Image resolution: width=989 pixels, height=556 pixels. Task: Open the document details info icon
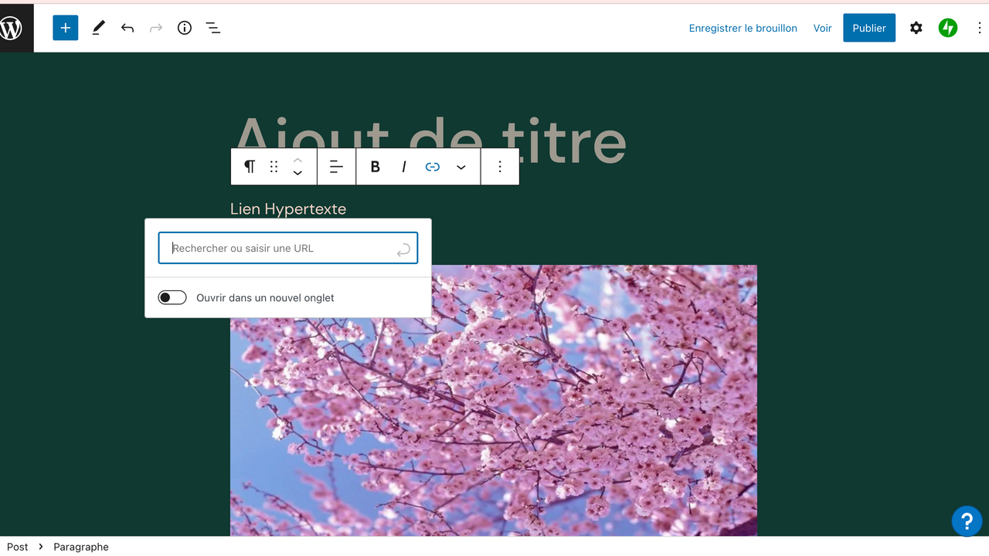[x=184, y=28]
